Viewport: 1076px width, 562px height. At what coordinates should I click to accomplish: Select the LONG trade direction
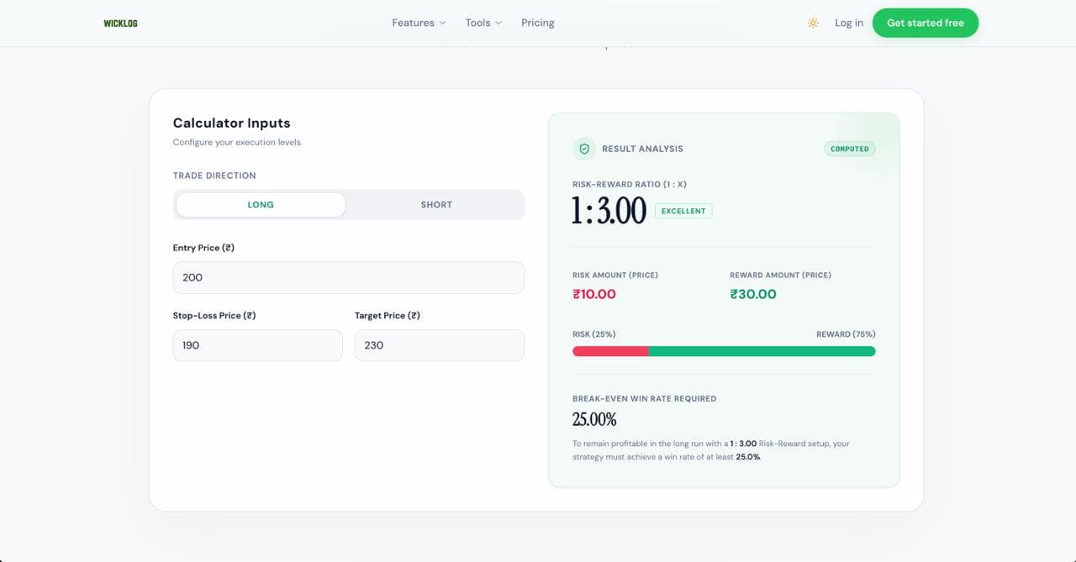point(261,205)
